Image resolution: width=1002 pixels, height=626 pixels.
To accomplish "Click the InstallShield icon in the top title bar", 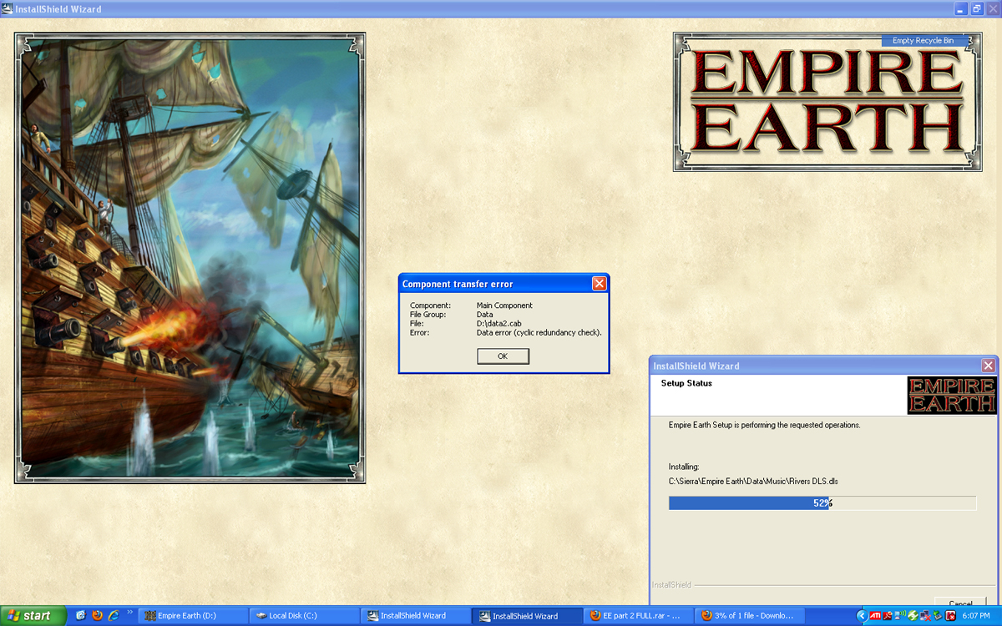I will coord(8,9).
